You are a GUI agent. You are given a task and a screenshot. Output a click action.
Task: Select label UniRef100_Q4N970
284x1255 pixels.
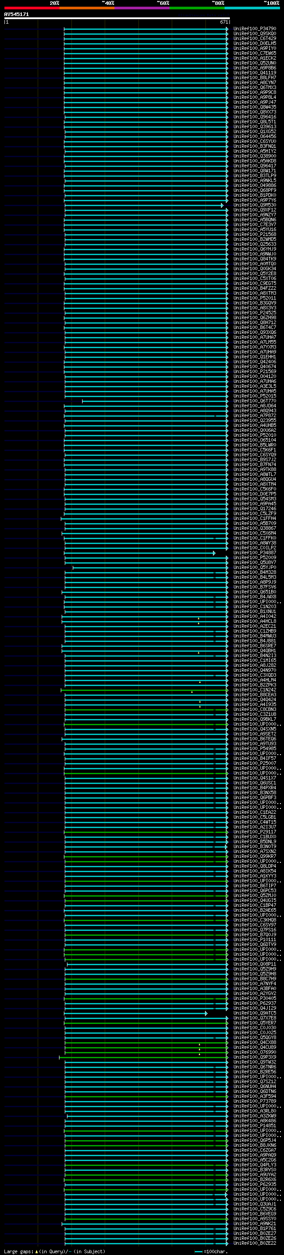pos(254,670)
